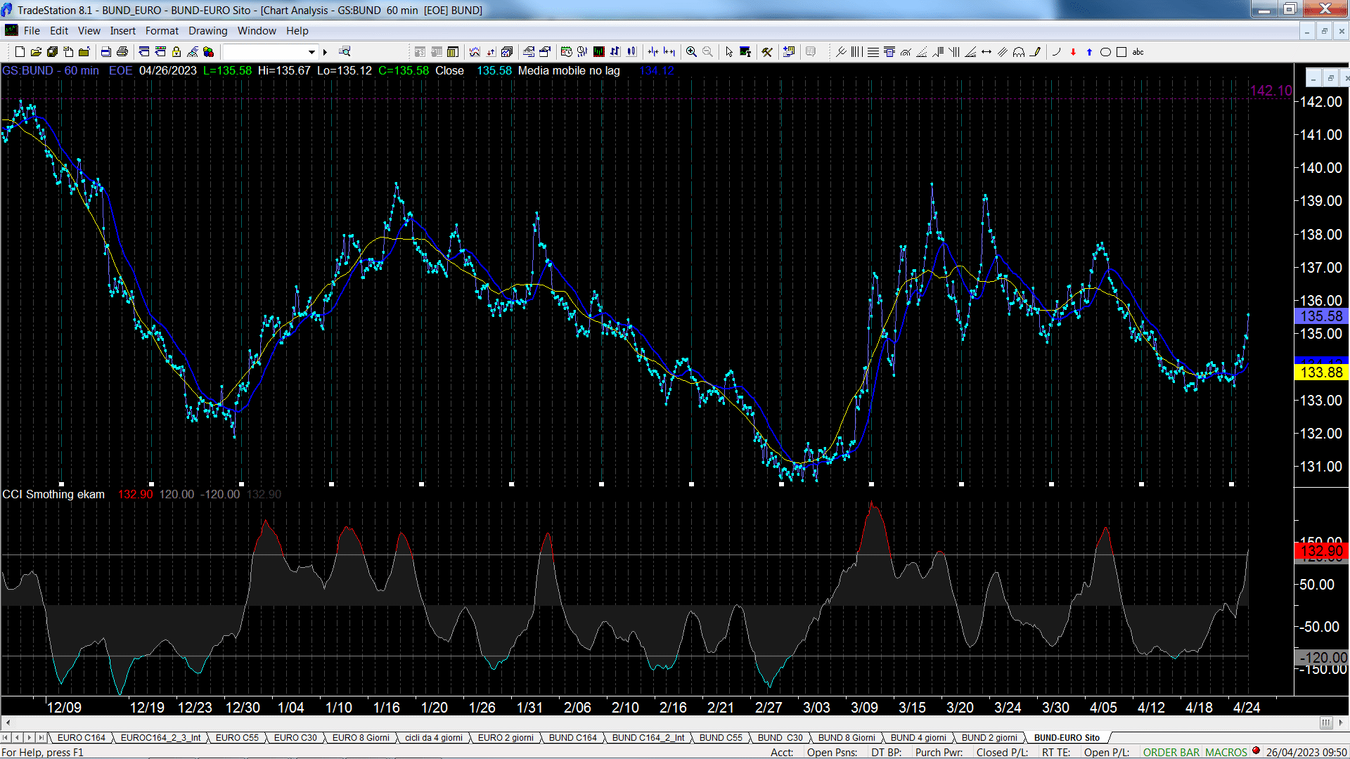The width and height of the screenshot is (1350, 759).
Task: Switch to the BUND 4 giorni tab
Action: pyautogui.click(x=918, y=737)
